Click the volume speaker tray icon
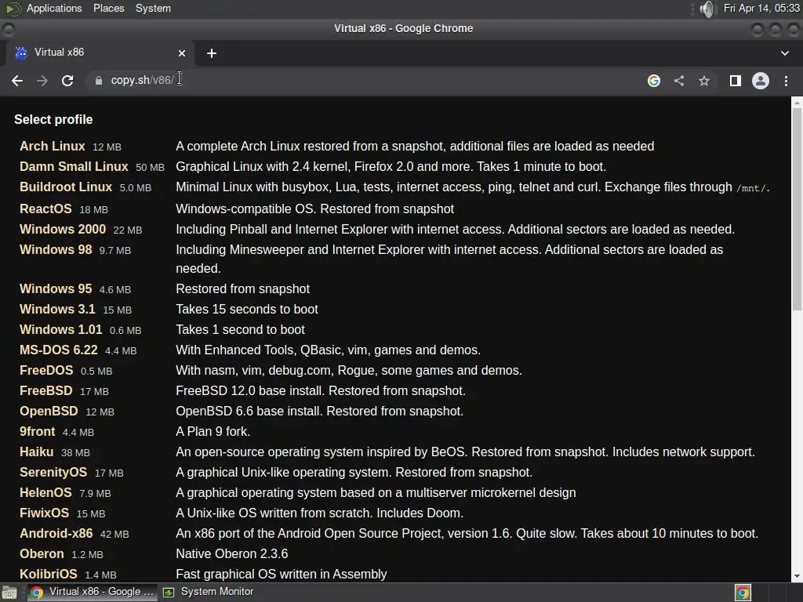Viewport: 803px width, 602px height. (x=707, y=9)
